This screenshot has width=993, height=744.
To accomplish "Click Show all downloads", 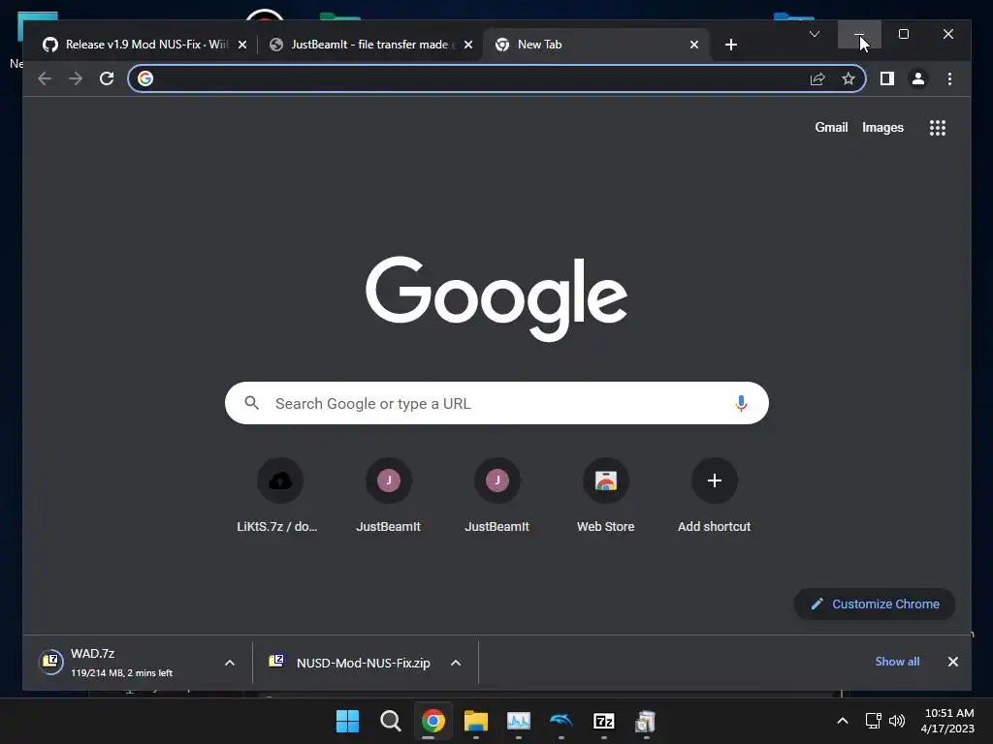I will click(897, 661).
